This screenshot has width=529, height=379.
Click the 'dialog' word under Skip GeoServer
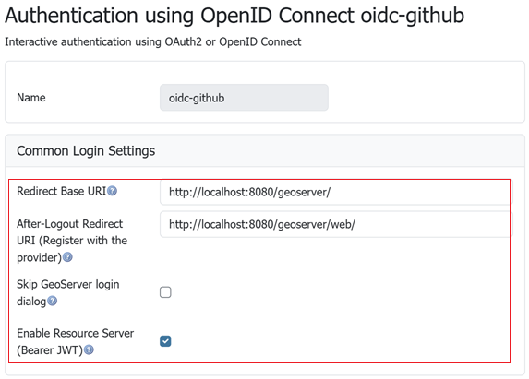31,302
